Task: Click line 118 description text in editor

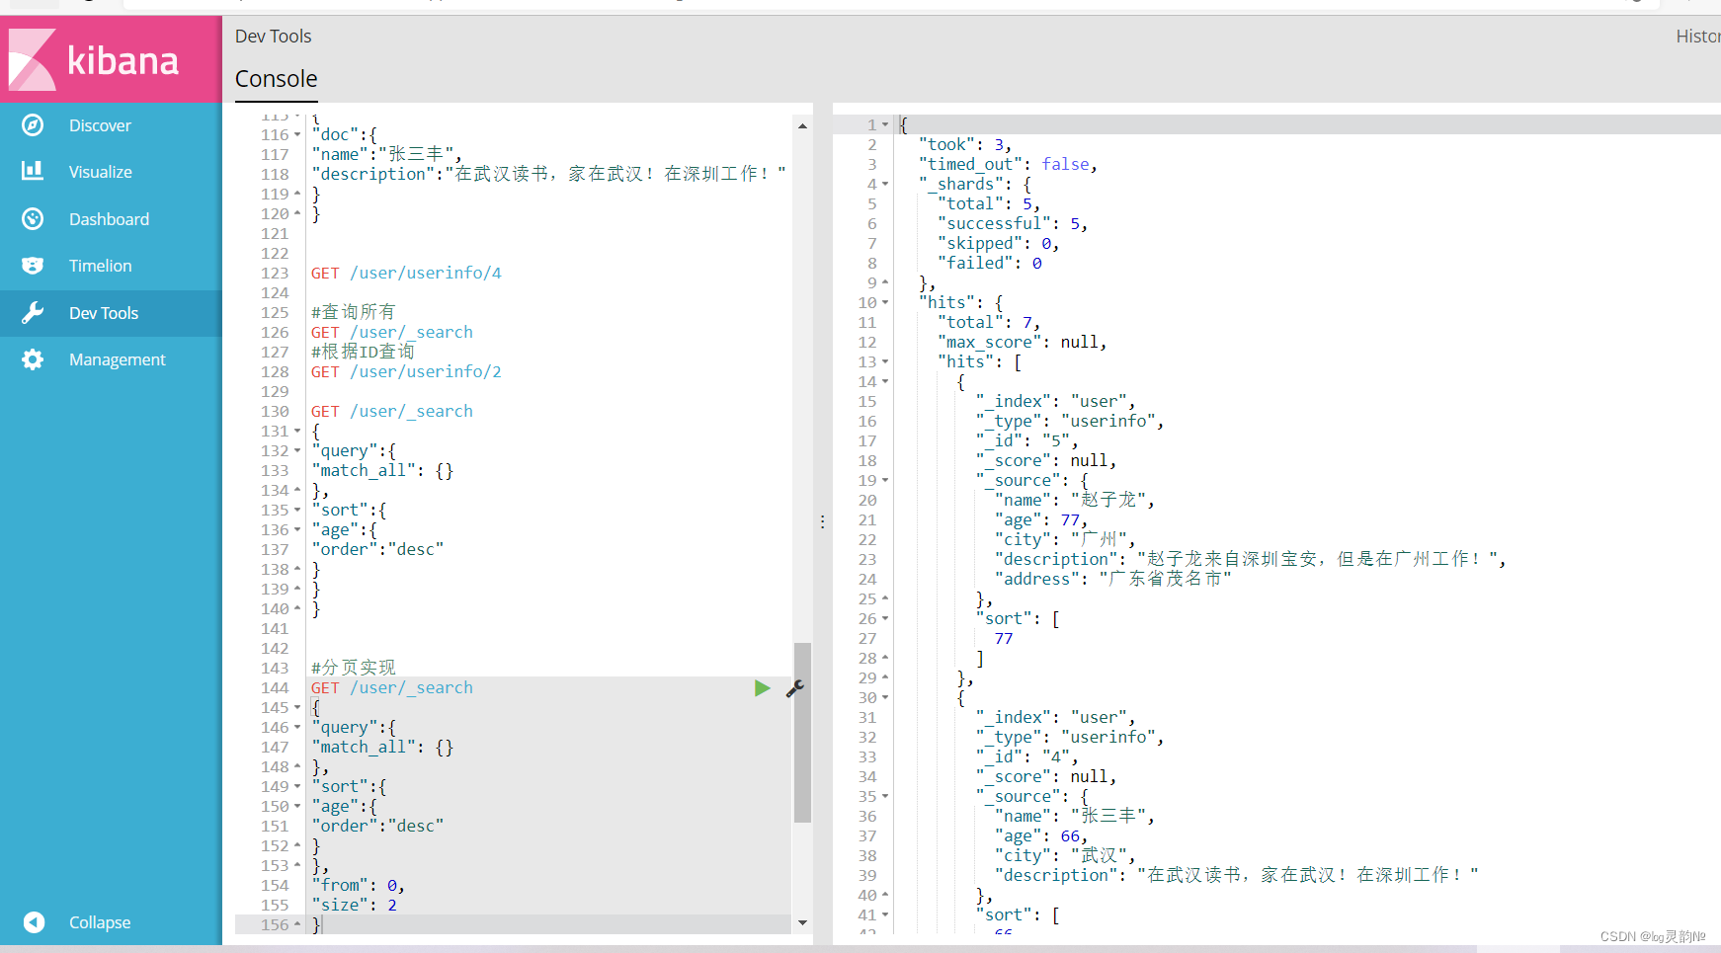Action: [548, 174]
